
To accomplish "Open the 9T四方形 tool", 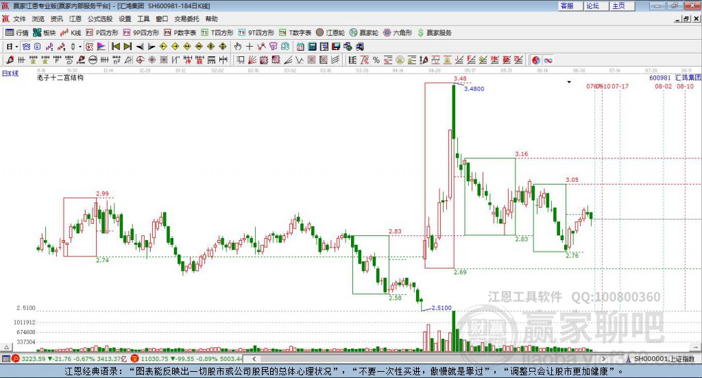I will pyautogui.click(x=256, y=33).
